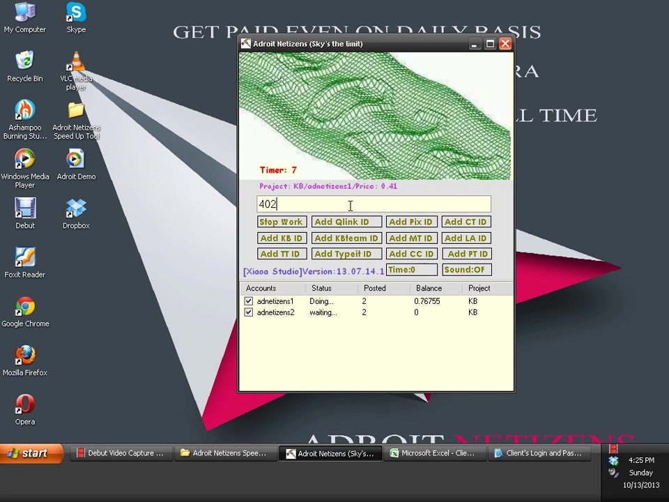Image resolution: width=669 pixels, height=502 pixels.
Task: Click the Time:0 button
Action: (x=412, y=270)
